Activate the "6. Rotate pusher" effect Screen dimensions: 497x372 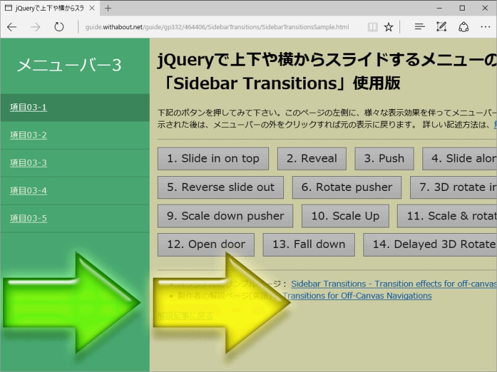347,187
